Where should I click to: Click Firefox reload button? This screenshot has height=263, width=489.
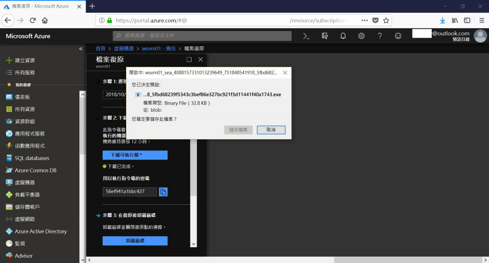tap(33, 21)
